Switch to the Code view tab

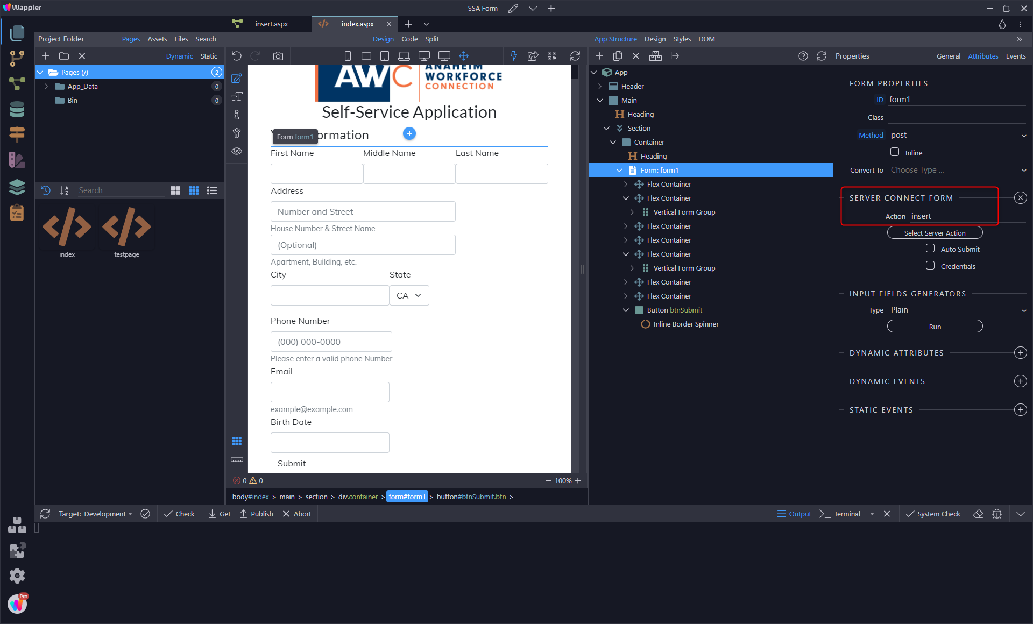point(409,39)
